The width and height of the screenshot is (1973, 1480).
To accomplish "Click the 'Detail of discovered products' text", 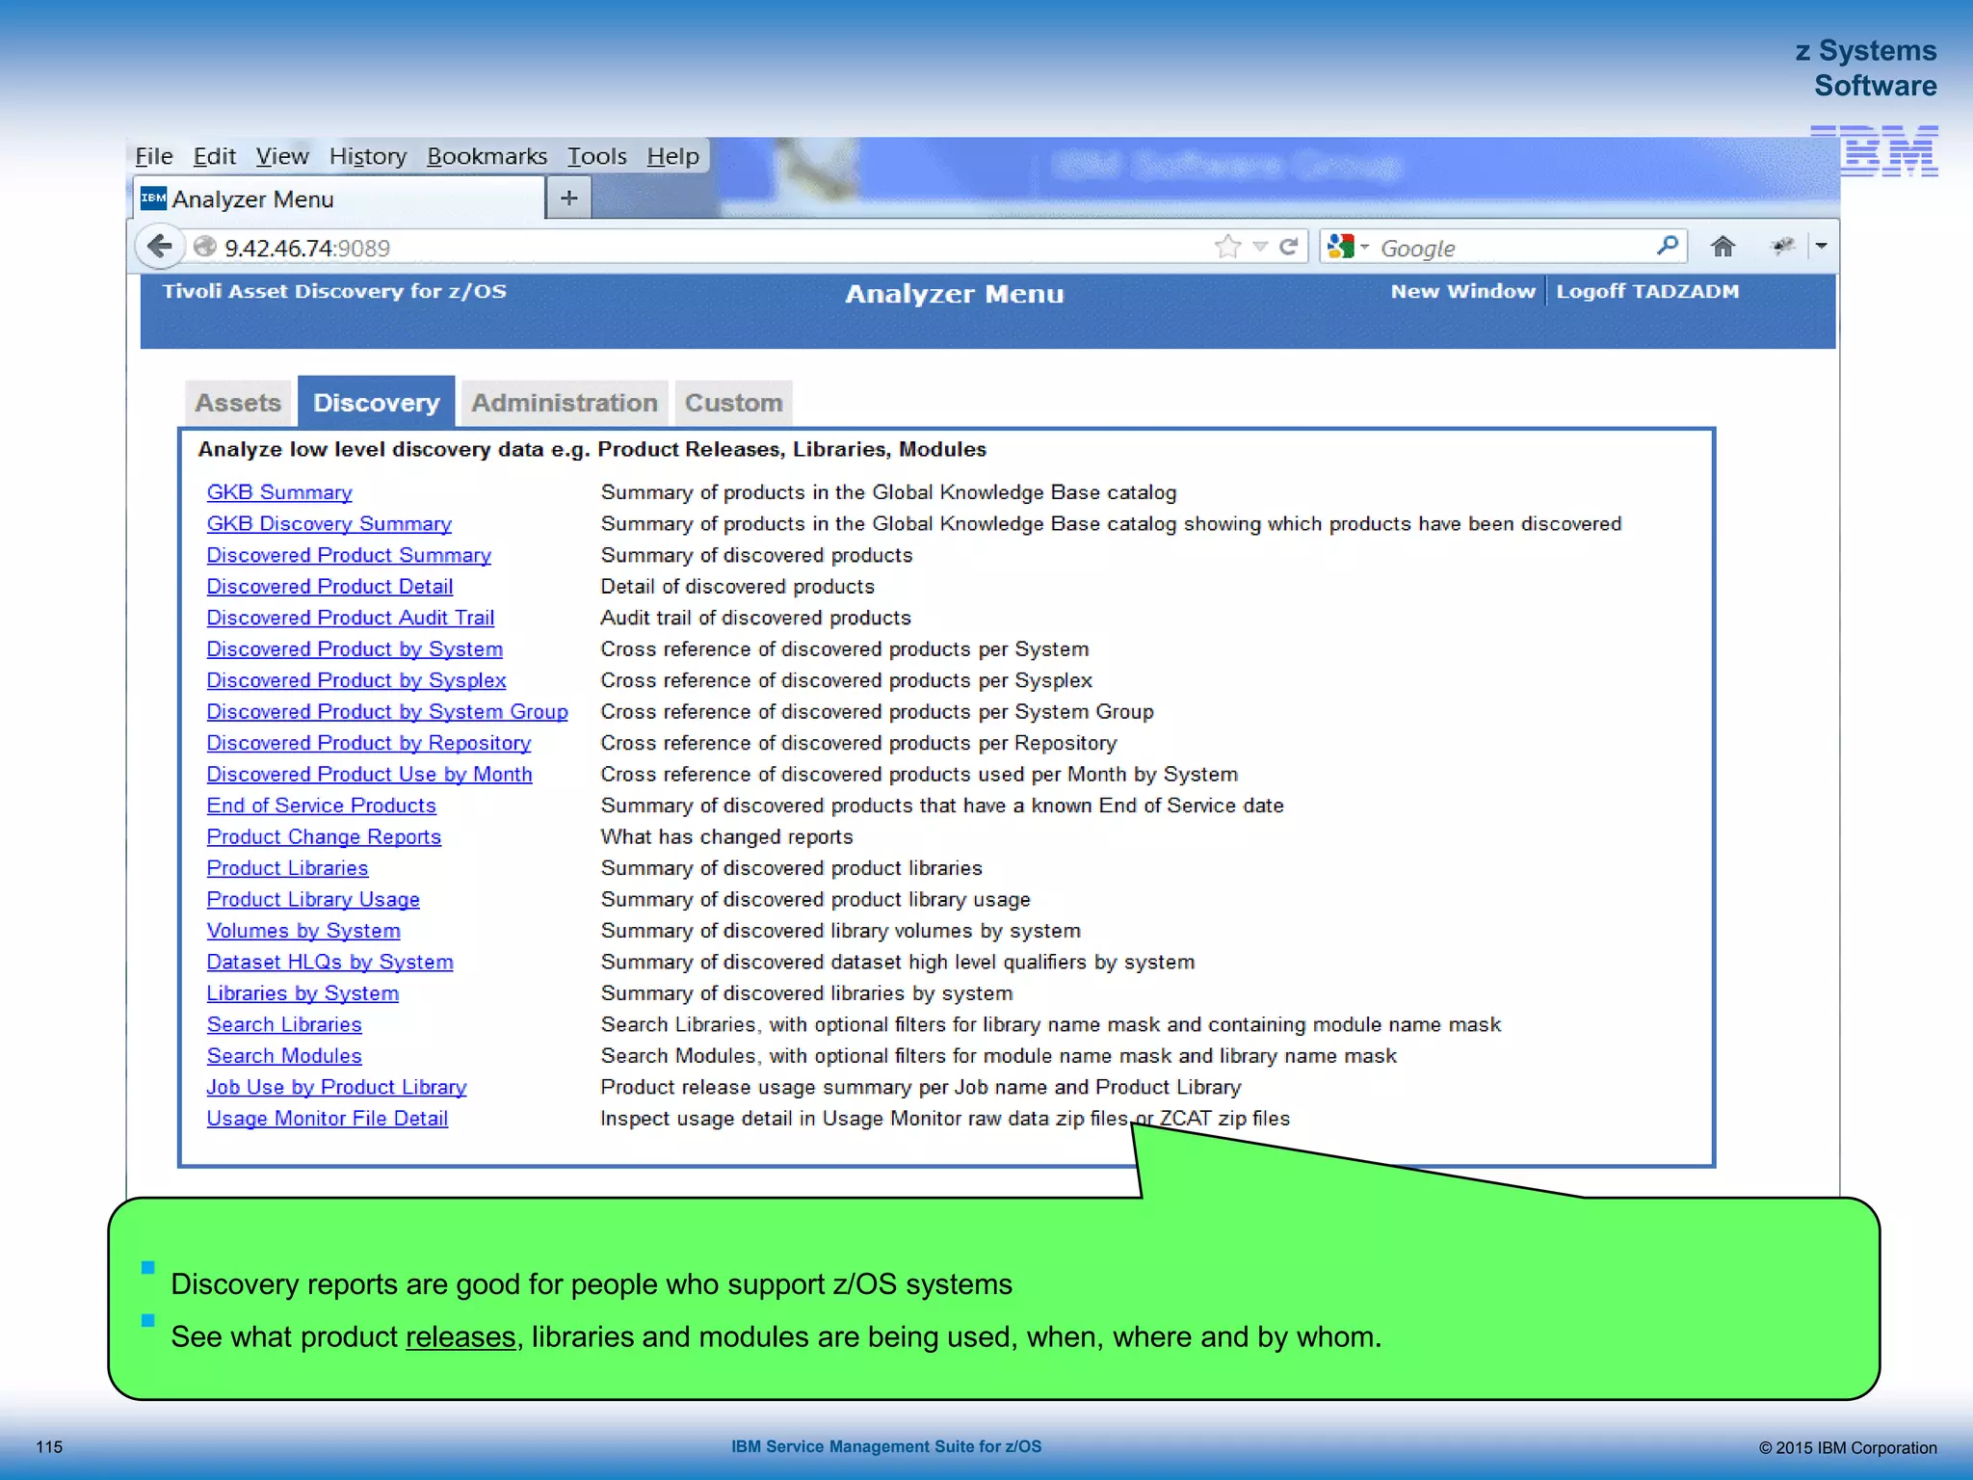I will [737, 587].
